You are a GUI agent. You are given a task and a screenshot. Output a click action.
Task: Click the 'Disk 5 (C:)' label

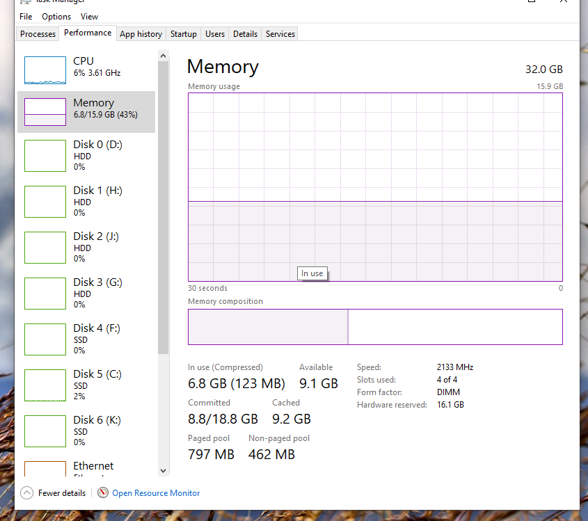tap(97, 374)
